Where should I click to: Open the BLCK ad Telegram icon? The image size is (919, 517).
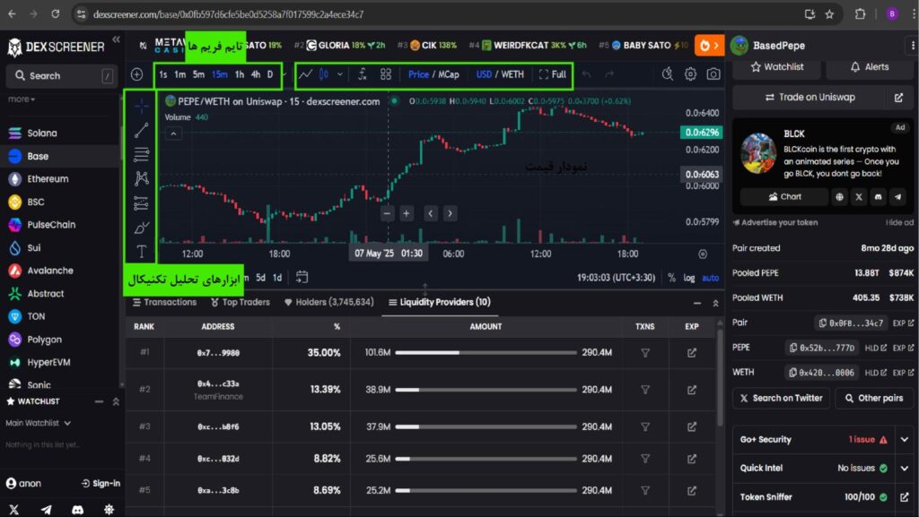tap(897, 197)
